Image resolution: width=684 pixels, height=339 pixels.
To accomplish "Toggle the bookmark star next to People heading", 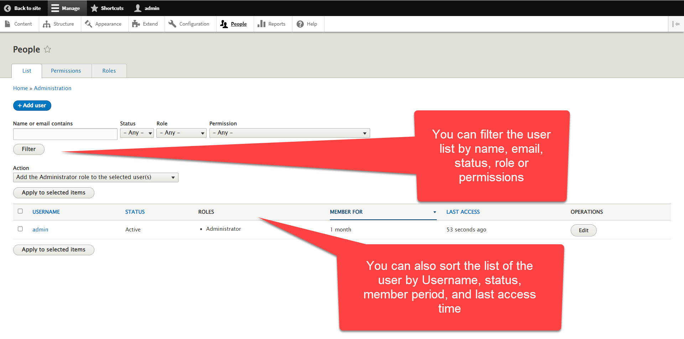I will pos(47,49).
